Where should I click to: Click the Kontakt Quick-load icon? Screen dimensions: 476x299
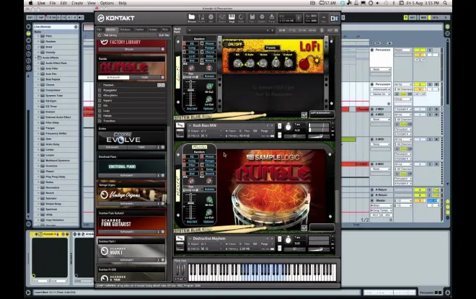[x=241, y=17]
